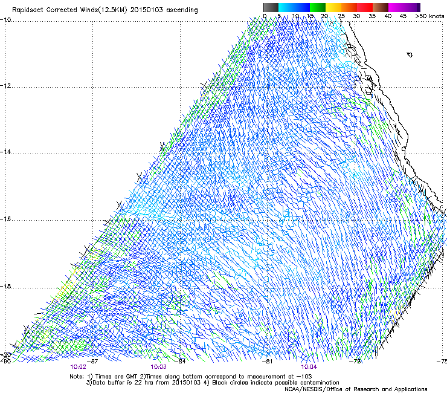Click the '-78' longitude axis label
Screen dimensions: 447x393
pyautogui.click(x=355, y=362)
